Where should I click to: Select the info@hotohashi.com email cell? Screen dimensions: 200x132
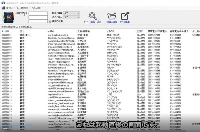(x=57, y=68)
